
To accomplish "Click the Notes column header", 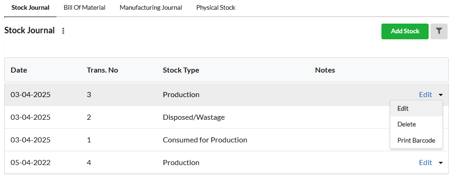I will point(325,70).
